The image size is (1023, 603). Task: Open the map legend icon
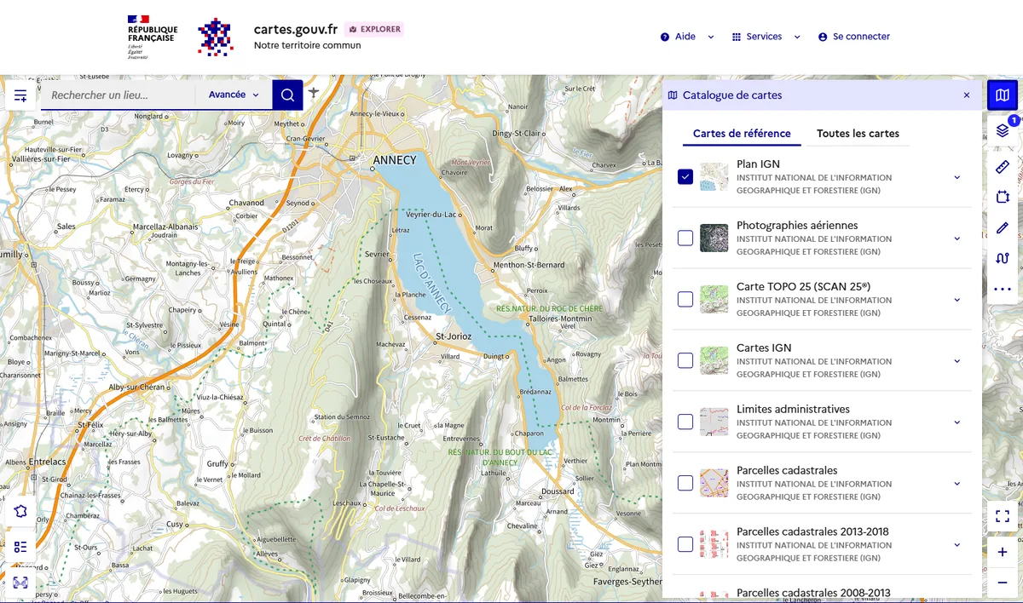click(20, 547)
